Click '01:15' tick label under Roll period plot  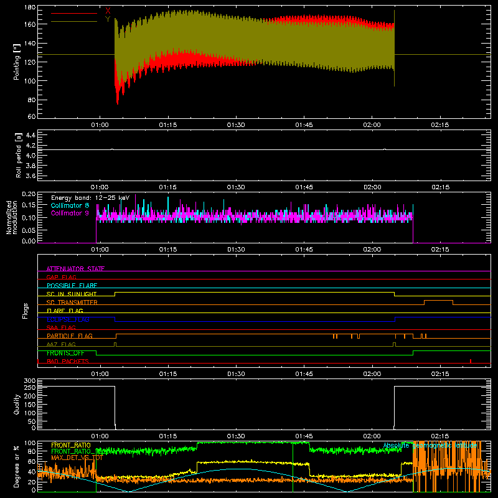(167, 187)
